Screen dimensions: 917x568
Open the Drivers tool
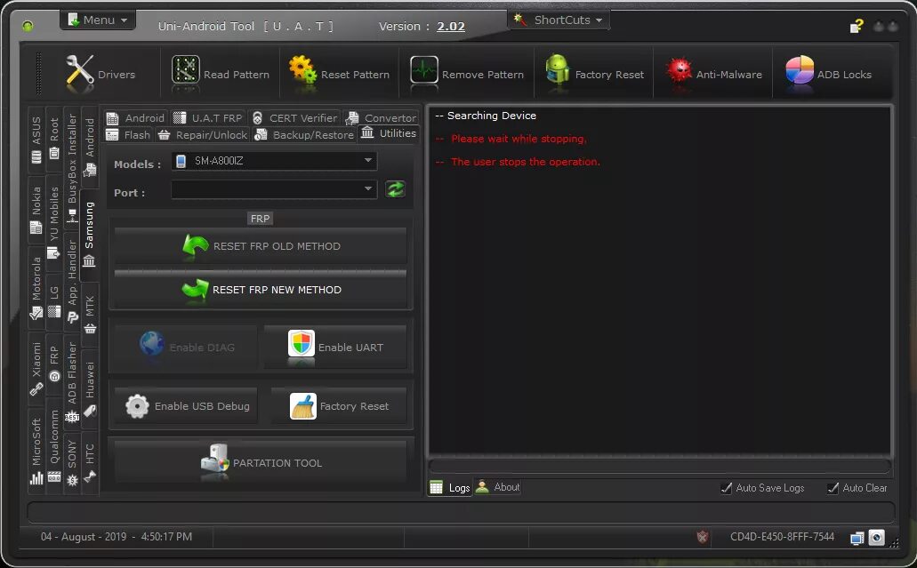point(100,74)
